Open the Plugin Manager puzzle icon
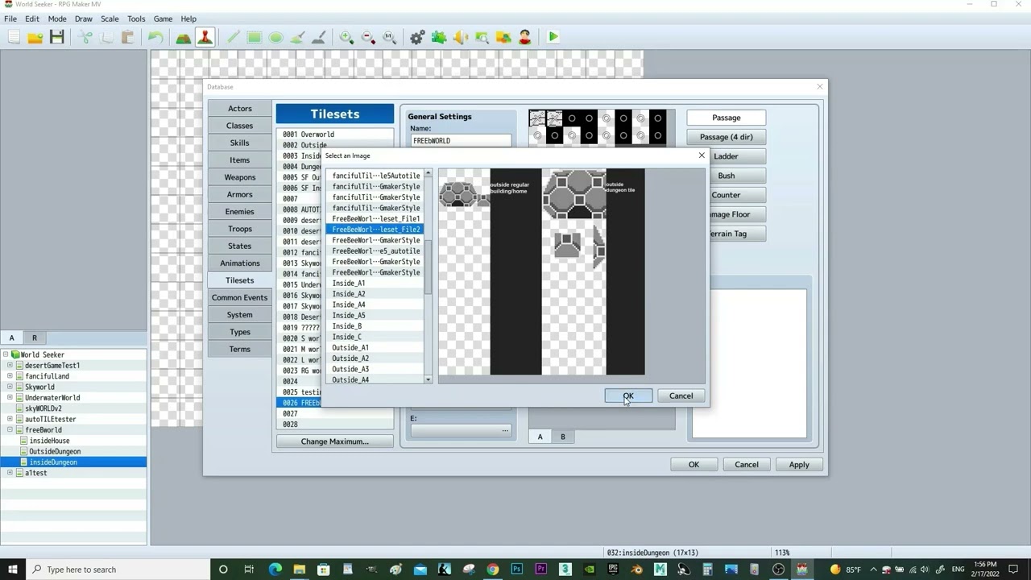The width and height of the screenshot is (1031, 580). (439, 37)
